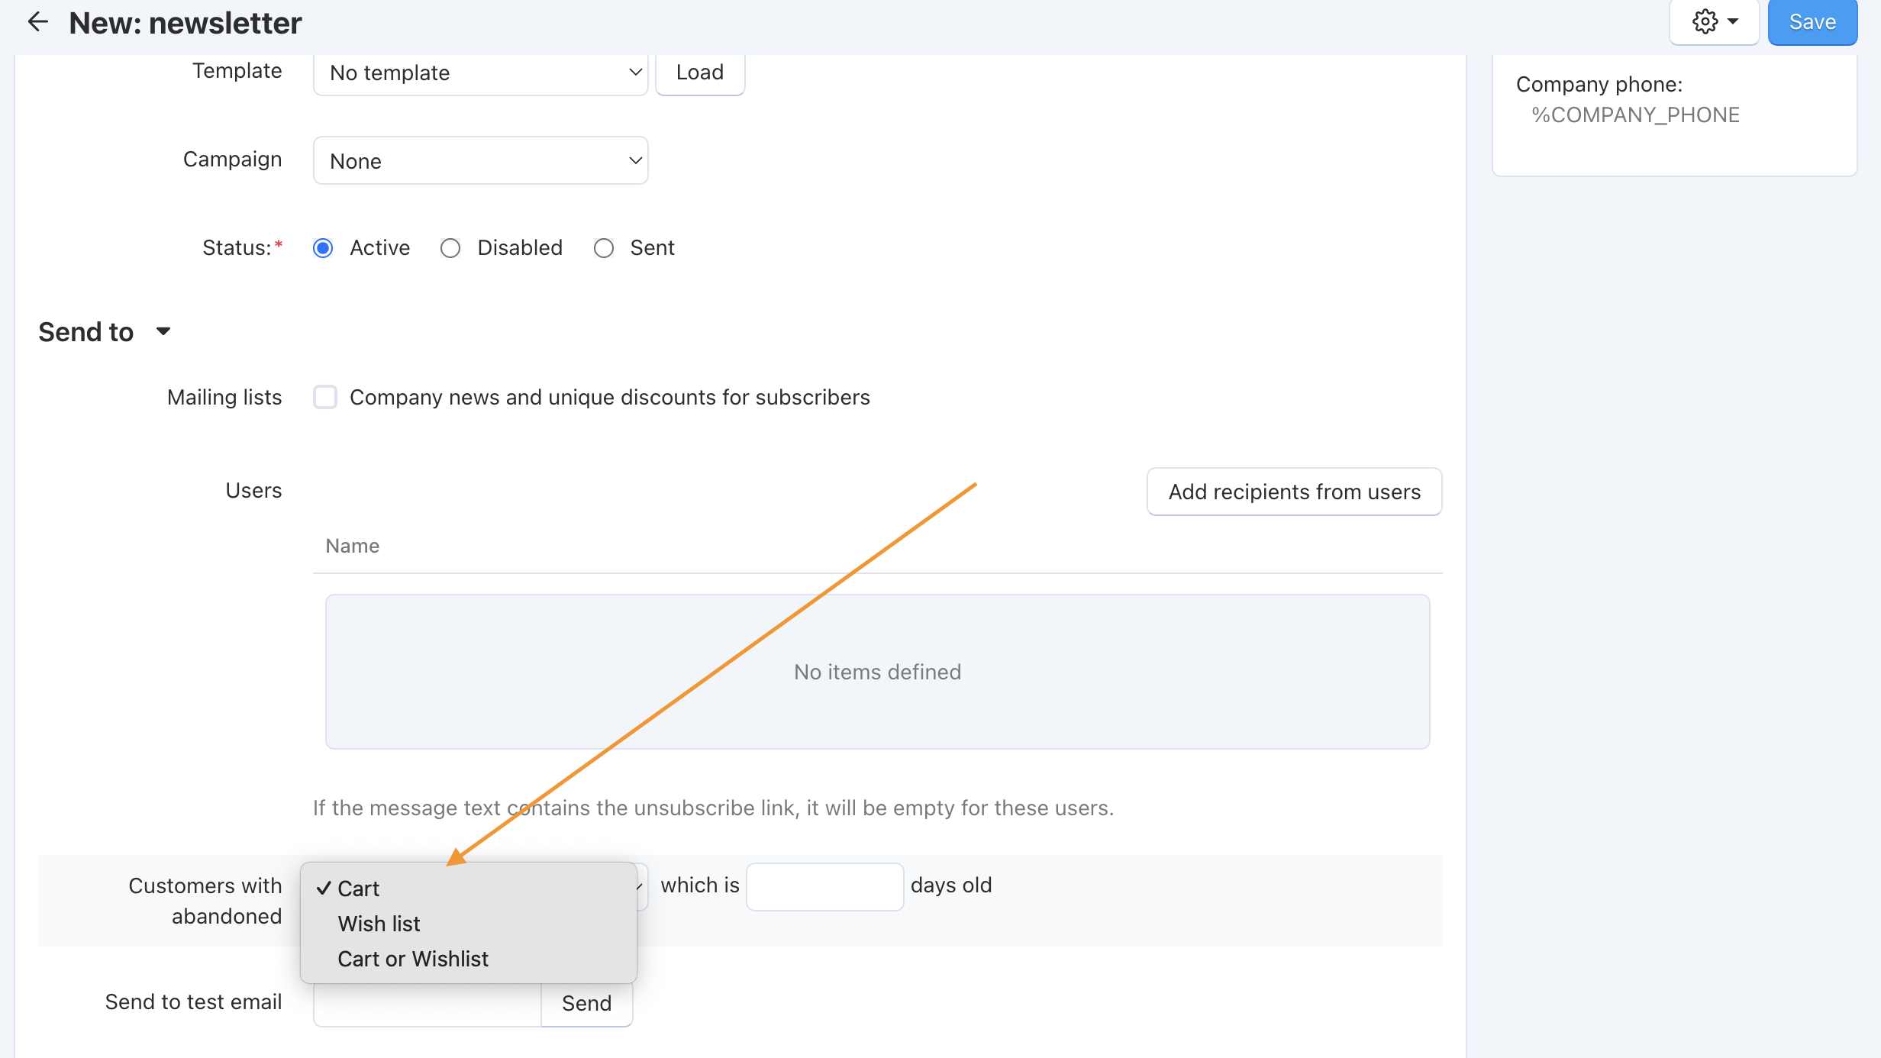Add recipients from users
Viewport: 1881px width, 1058px height.
point(1294,492)
